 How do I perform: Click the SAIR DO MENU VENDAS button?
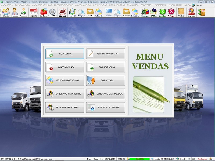tap(105, 107)
